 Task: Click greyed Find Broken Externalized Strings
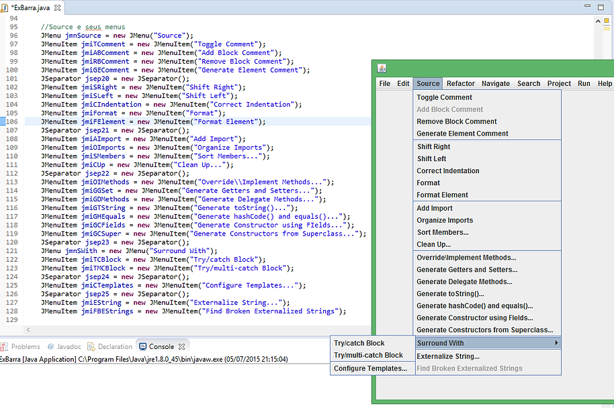pos(487,368)
